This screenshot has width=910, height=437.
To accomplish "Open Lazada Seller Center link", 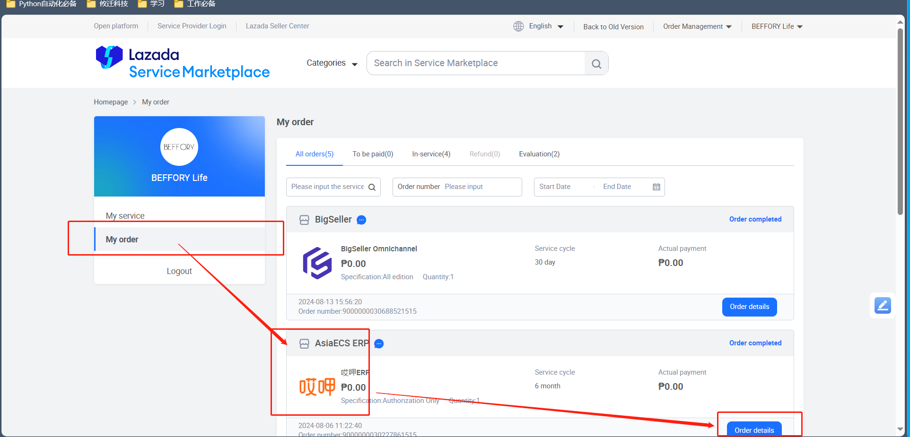I will [x=277, y=26].
